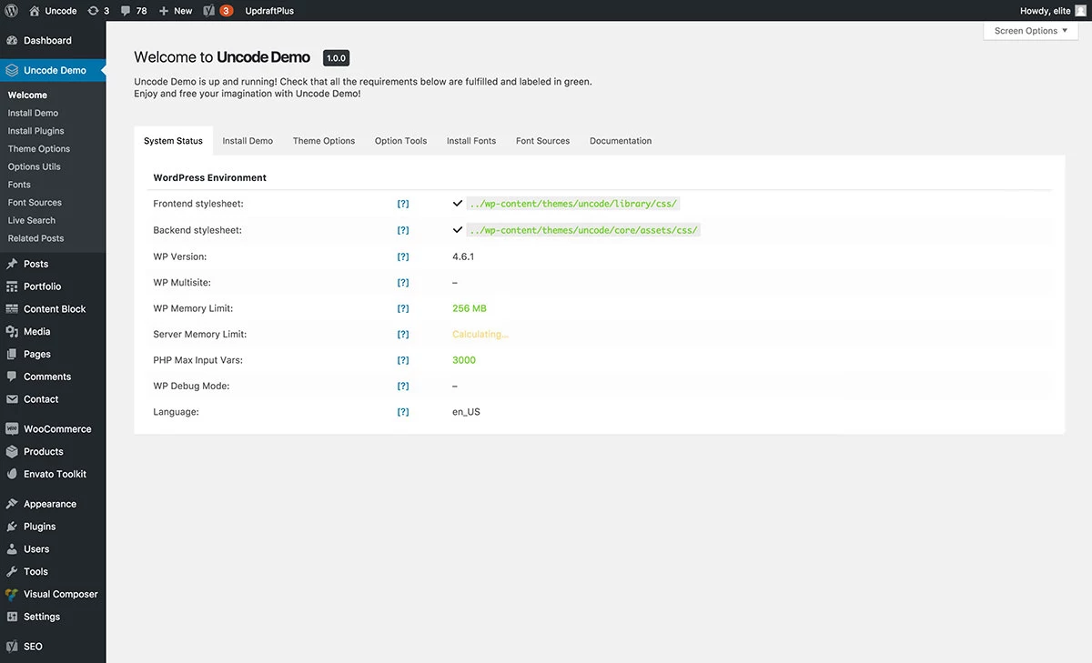The image size is (1092, 663).
Task: Open WooCommerce from its sidebar icon
Action: pyautogui.click(x=13, y=428)
